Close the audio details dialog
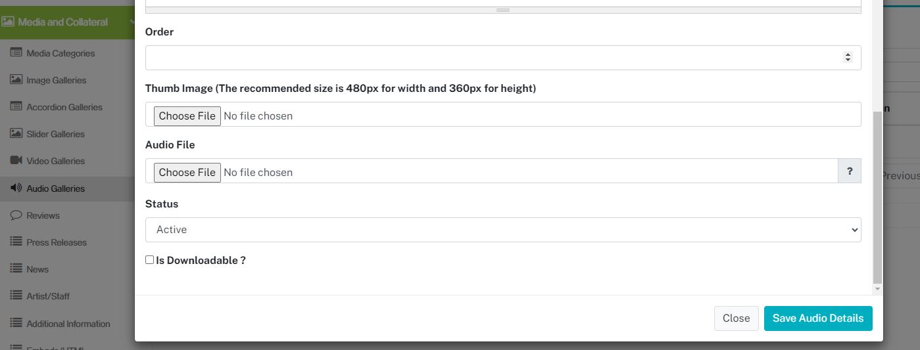This screenshot has width=920, height=350. [736, 318]
